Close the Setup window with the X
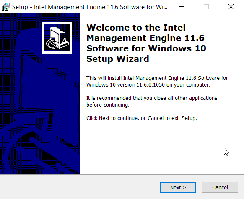Screen dimensions: 244x199 coord(231,7)
